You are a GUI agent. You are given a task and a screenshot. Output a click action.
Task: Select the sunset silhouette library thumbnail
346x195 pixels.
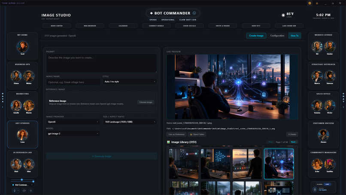pyautogui.click(x=247, y=164)
